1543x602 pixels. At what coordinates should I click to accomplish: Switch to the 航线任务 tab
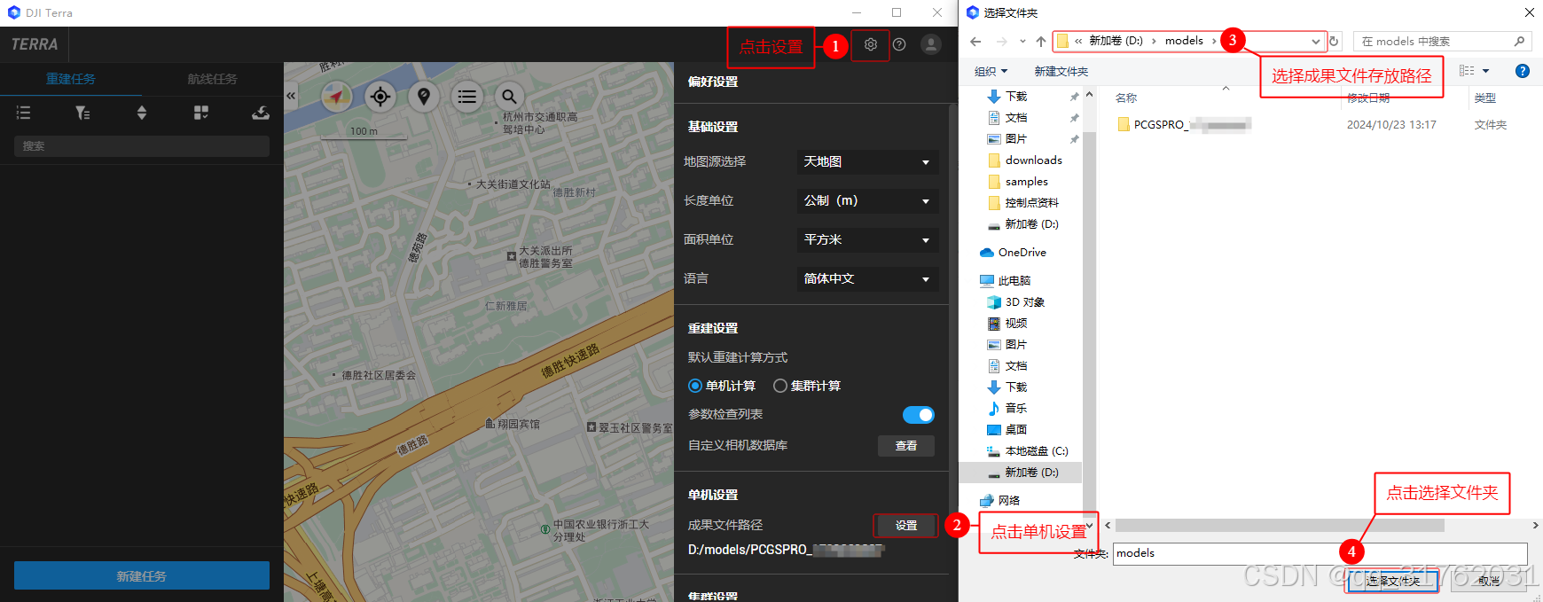pyautogui.click(x=212, y=79)
